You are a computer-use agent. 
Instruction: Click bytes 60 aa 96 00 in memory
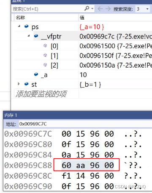point(88,165)
